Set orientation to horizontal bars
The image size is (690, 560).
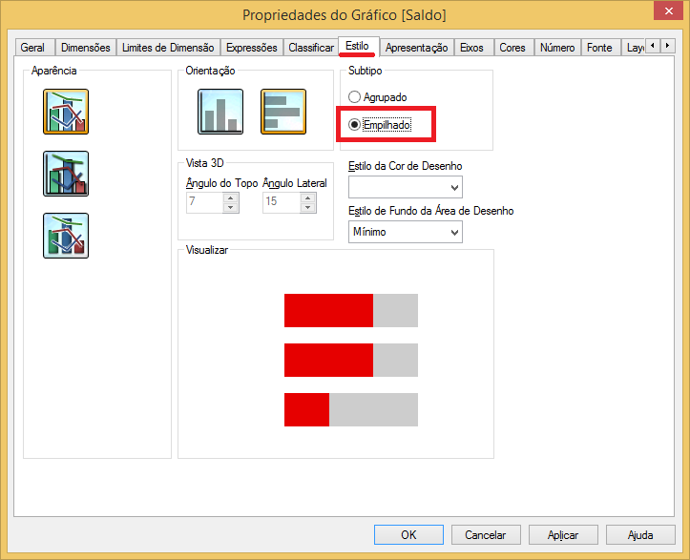283,112
